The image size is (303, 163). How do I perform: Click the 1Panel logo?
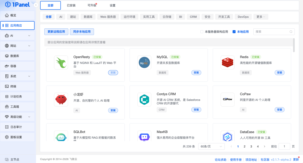17,4
